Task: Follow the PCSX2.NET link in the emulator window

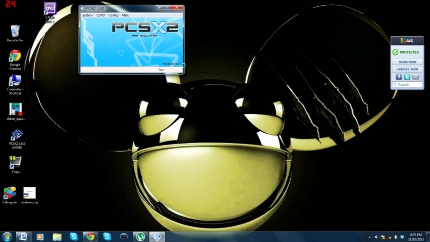Action: 172,64
